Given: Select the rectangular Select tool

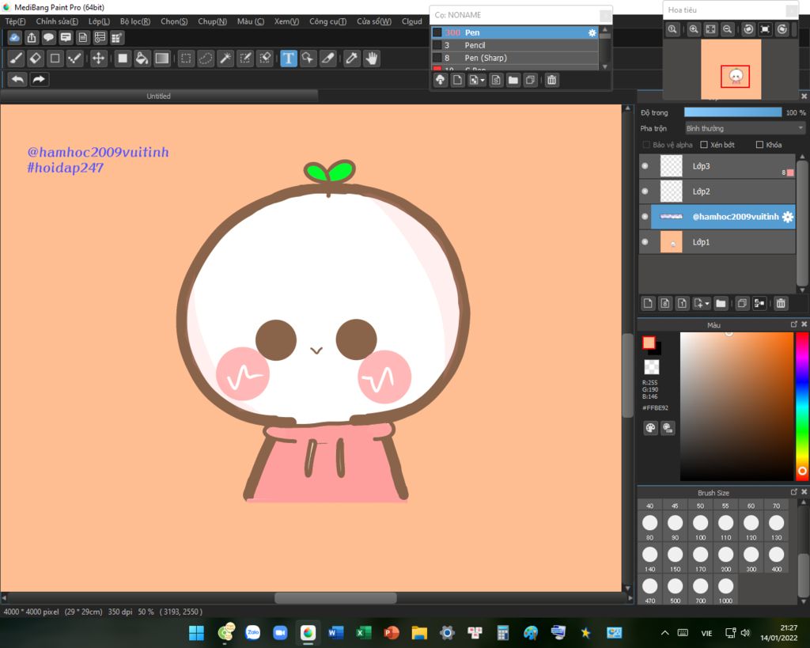Looking at the screenshot, I should pyautogui.click(x=186, y=59).
